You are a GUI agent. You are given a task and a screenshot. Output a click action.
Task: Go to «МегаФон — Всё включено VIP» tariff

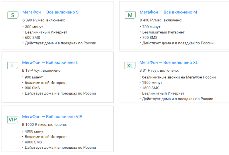[52, 117]
